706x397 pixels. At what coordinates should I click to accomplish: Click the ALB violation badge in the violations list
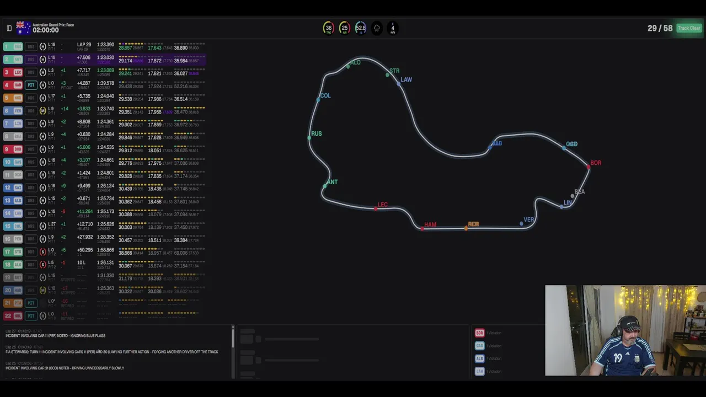[479, 358]
